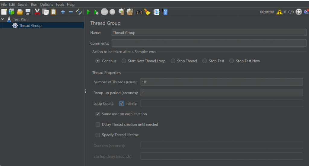Click the scissors Cut icon
This screenshot has height=166, width=309.
point(37,12)
